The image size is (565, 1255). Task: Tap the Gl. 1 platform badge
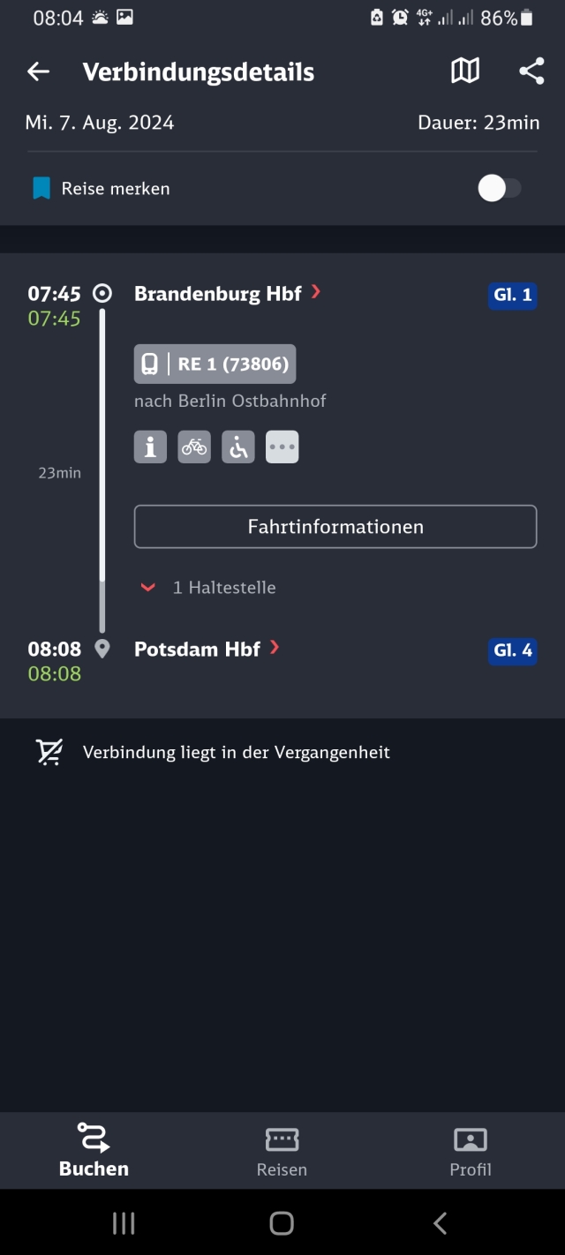pyautogui.click(x=513, y=296)
